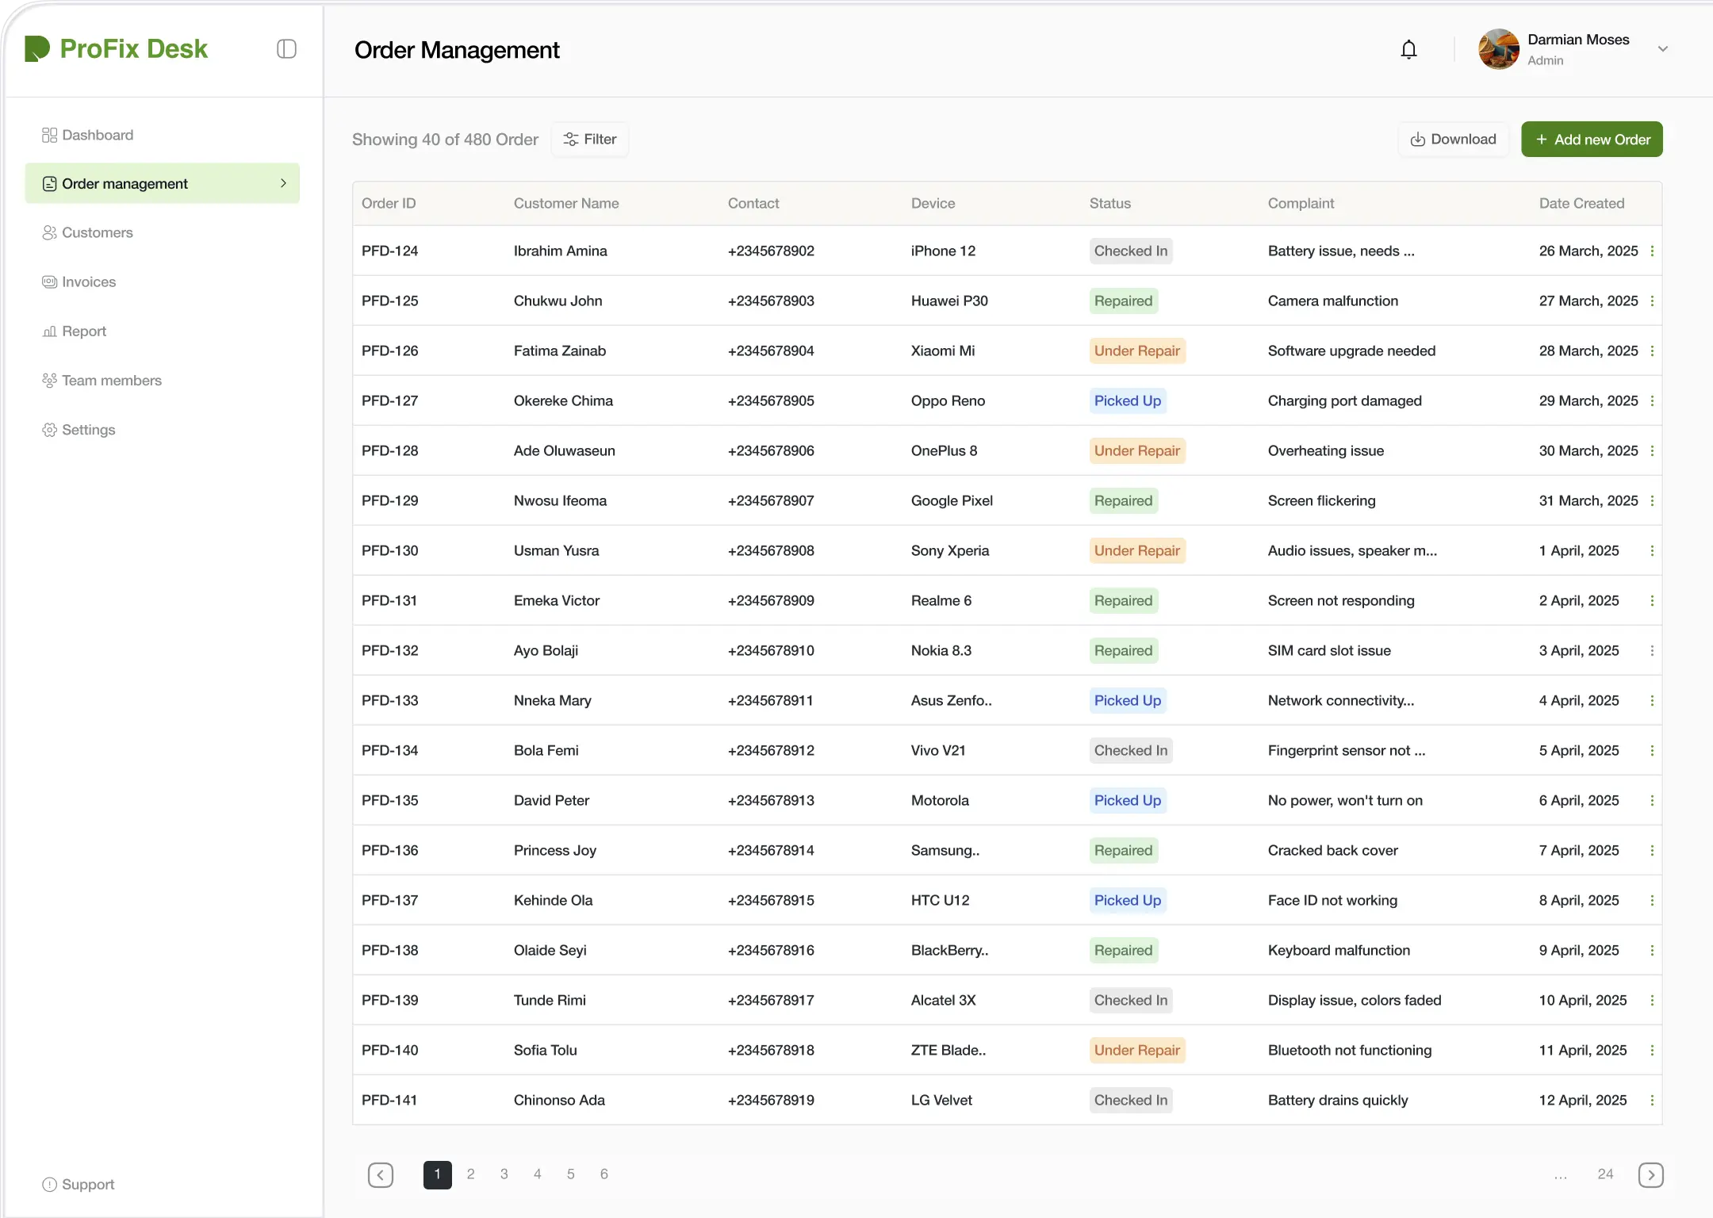Click date 12 April, 2025

[x=1583, y=1100]
